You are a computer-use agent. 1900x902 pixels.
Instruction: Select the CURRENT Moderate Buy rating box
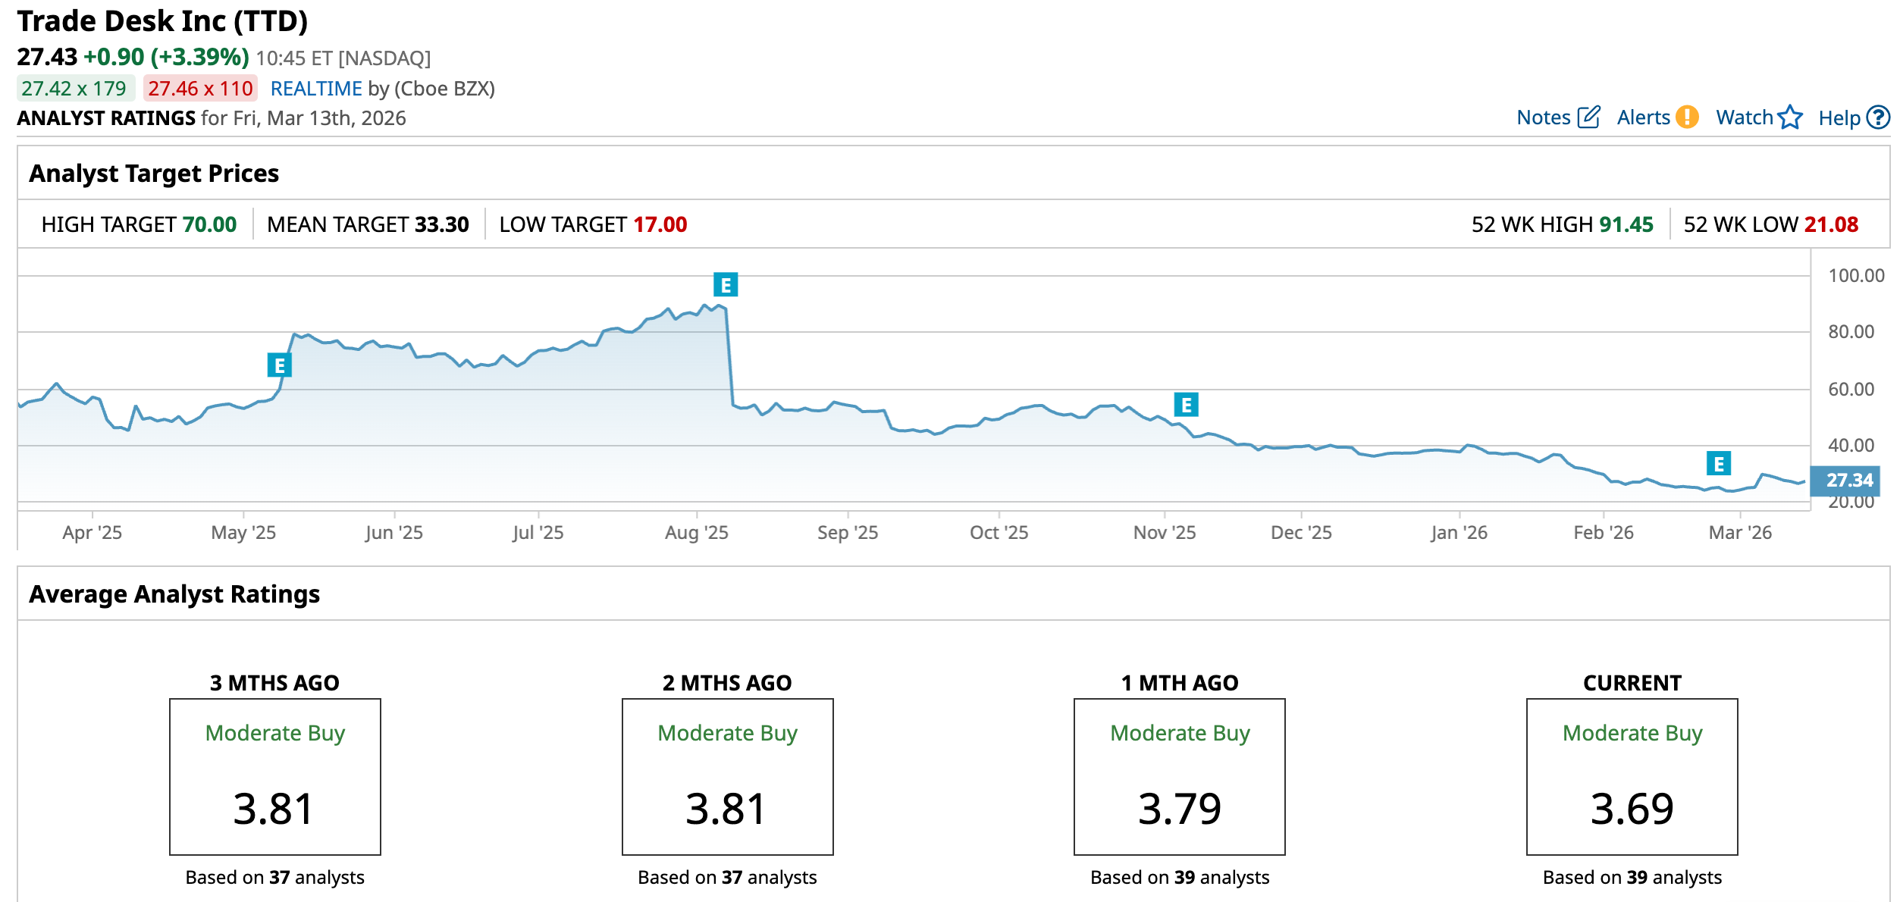point(1632,776)
